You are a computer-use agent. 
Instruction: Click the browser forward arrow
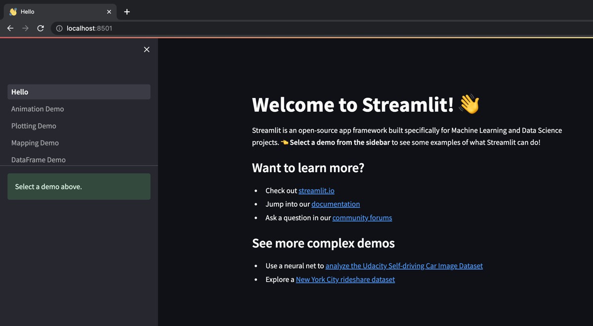click(x=25, y=28)
